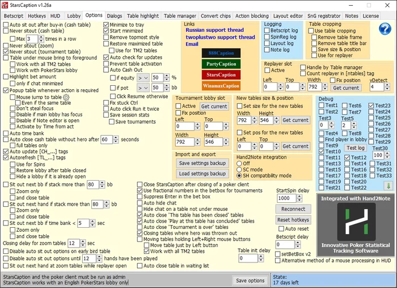
Task: Click Save options button
Action: (250, 281)
